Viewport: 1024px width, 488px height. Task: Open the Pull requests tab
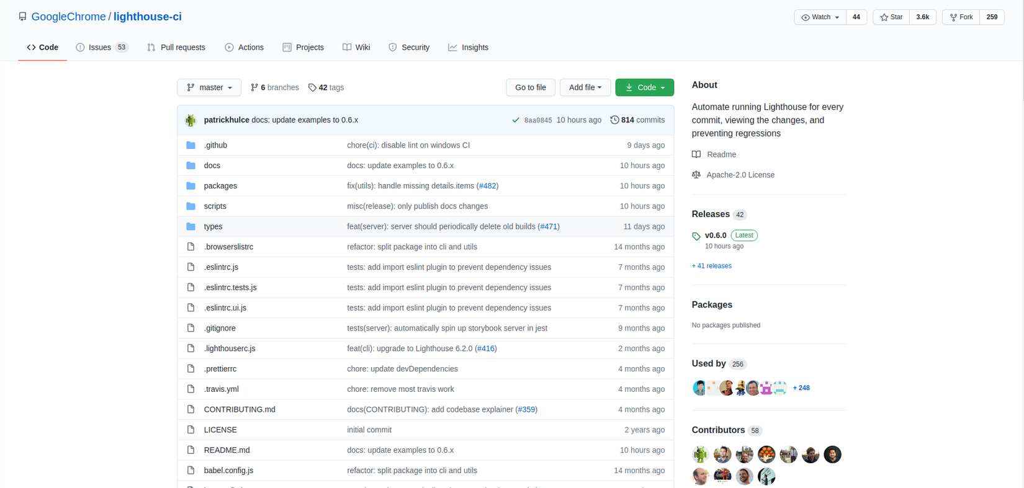176,47
